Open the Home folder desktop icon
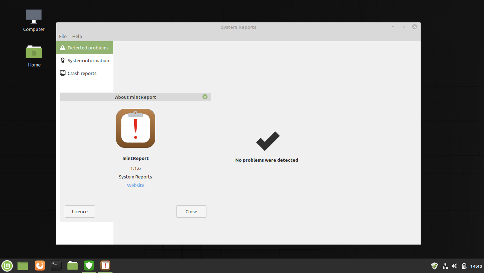Viewport: 484px width, 273px height. [34, 56]
